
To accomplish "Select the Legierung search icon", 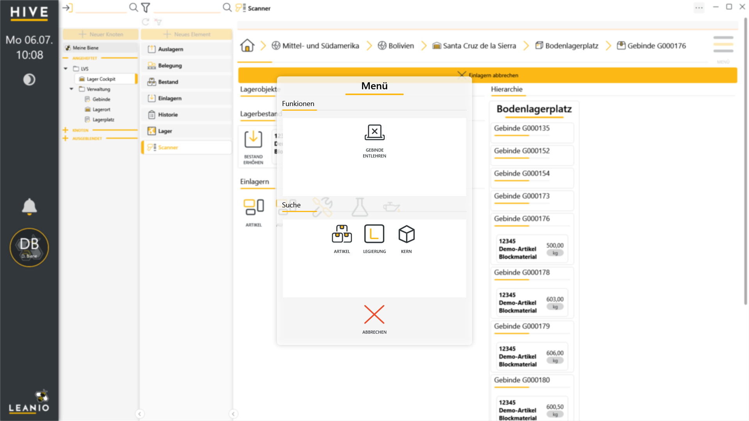I will click(374, 234).
